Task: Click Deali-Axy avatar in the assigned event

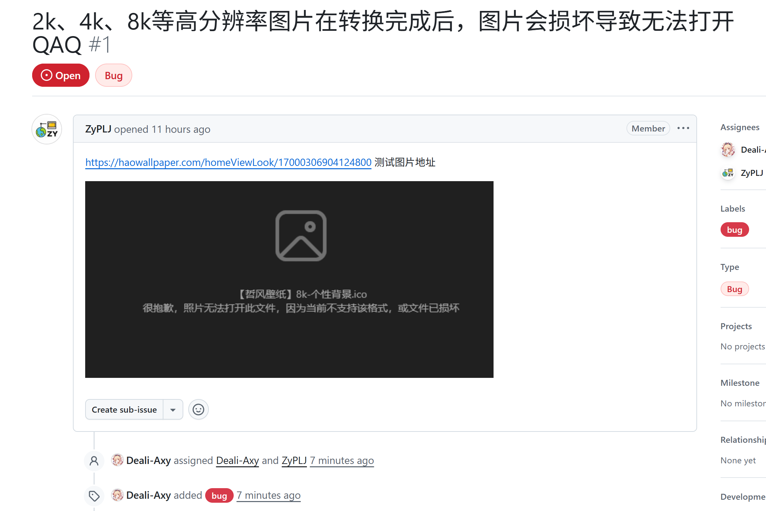Action: [x=117, y=460]
